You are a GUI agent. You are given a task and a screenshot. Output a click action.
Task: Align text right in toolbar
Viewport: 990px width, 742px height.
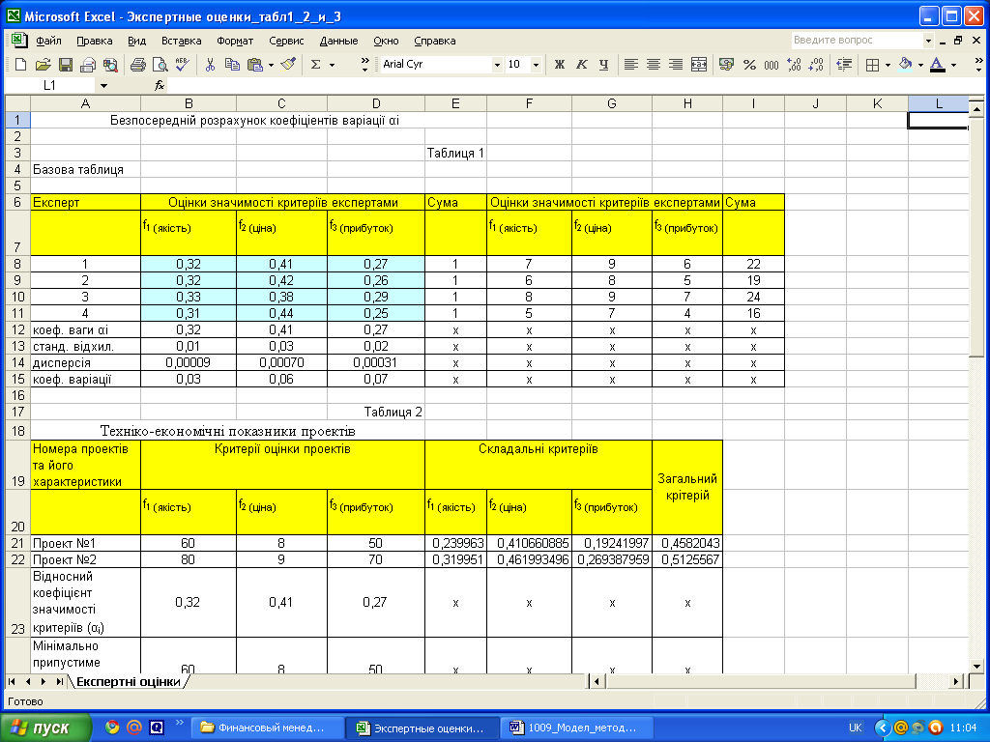(x=676, y=65)
